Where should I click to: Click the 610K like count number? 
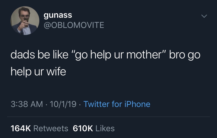click(x=83, y=128)
